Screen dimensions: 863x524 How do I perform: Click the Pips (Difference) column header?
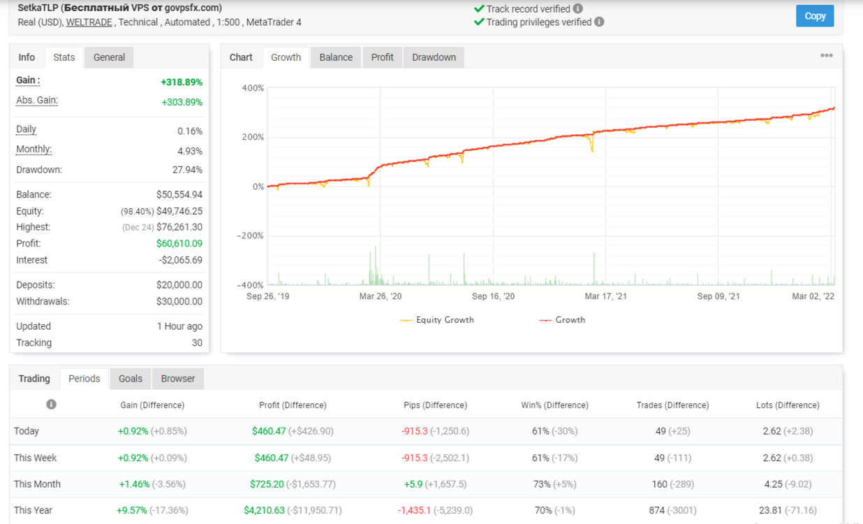coord(435,405)
